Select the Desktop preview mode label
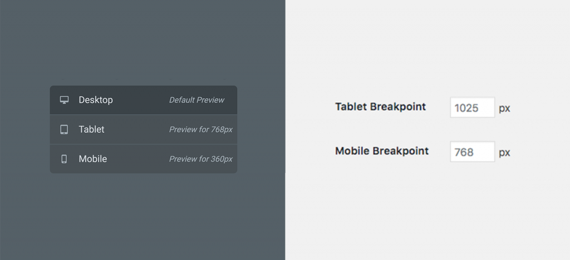 point(96,100)
